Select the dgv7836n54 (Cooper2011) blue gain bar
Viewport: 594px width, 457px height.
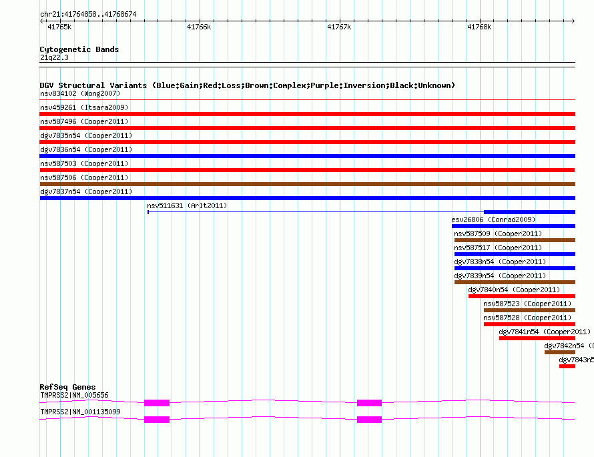307,156
